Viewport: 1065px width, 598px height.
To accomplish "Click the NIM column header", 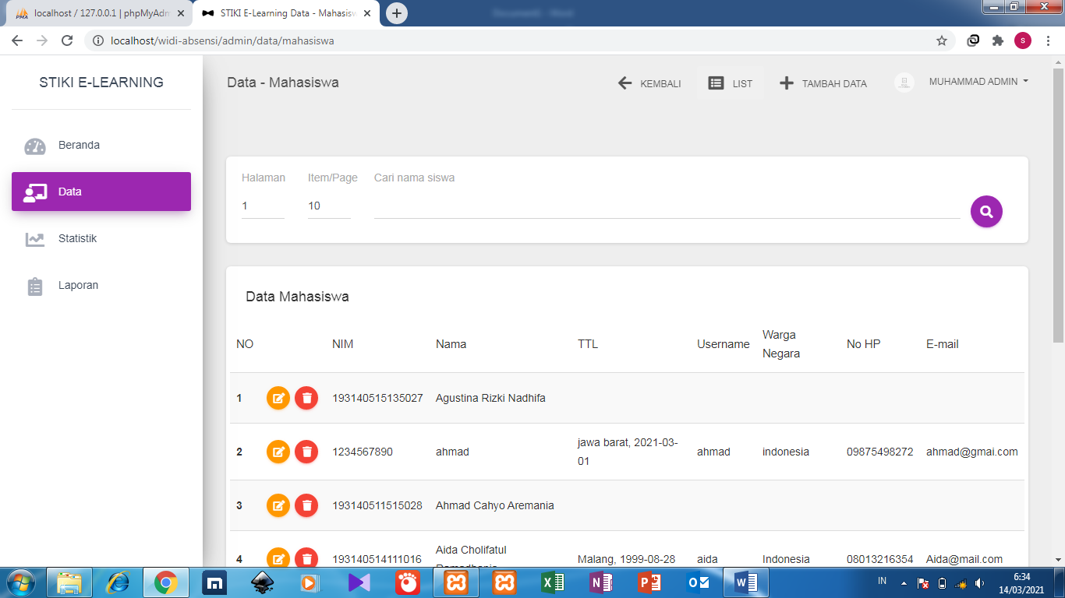I will click(x=343, y=344).
